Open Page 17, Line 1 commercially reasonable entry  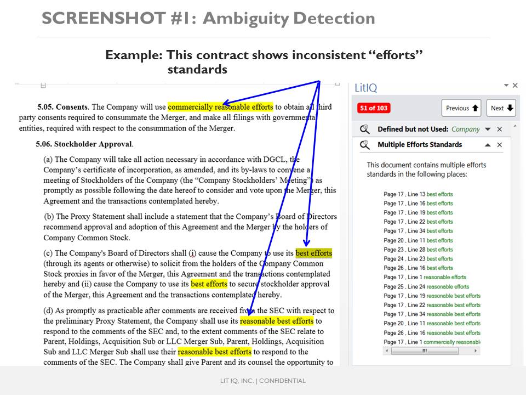click(x=432, y=342)
